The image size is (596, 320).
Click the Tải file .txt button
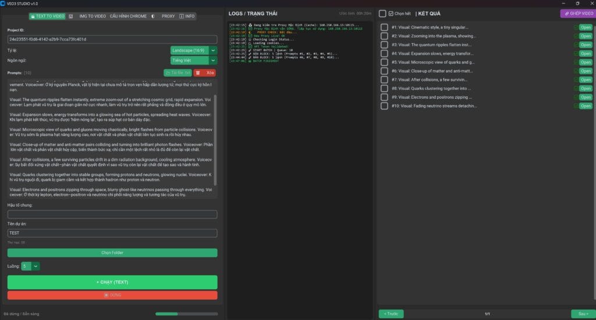pos(178,73)
